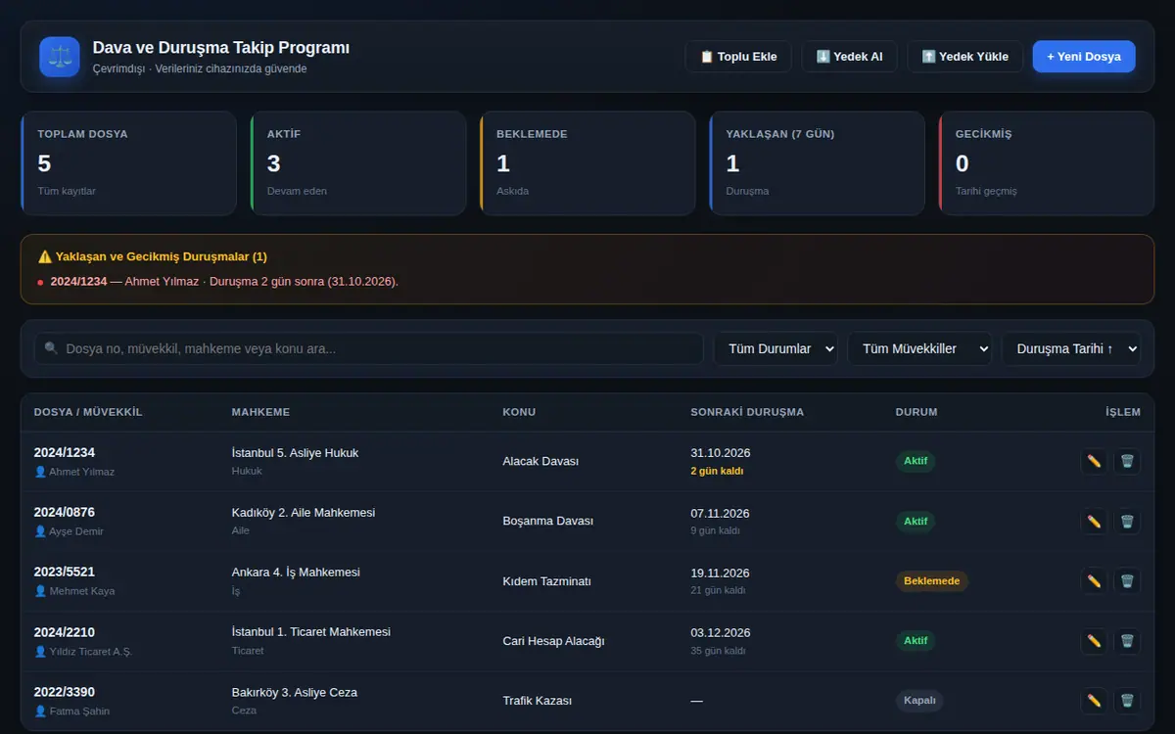
Task: Click the 2024/1234 Ahmet Yılmaz hearing alert
Action: pyautogui.click(x=224, y=282)
